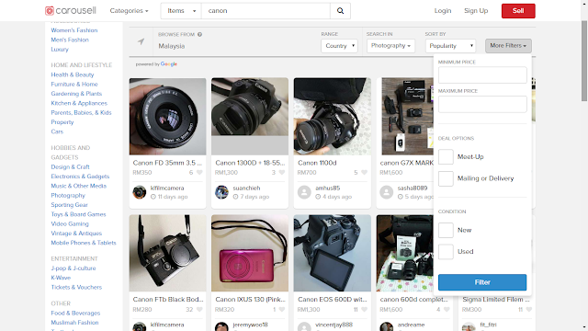
Task: Check the Used condition box
Action: click(446, 251)
